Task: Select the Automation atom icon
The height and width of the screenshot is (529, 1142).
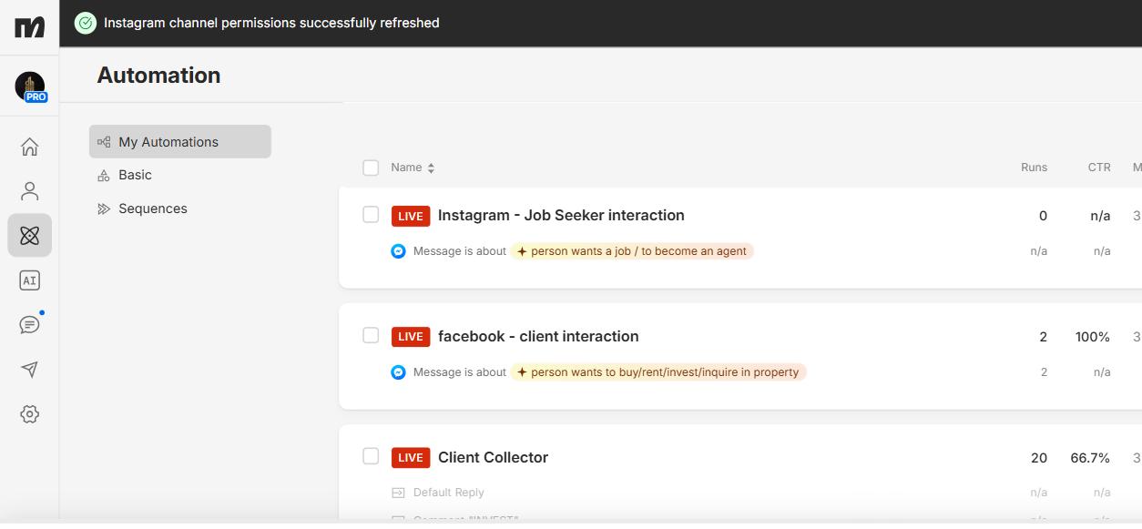Action: click(29, 236)
